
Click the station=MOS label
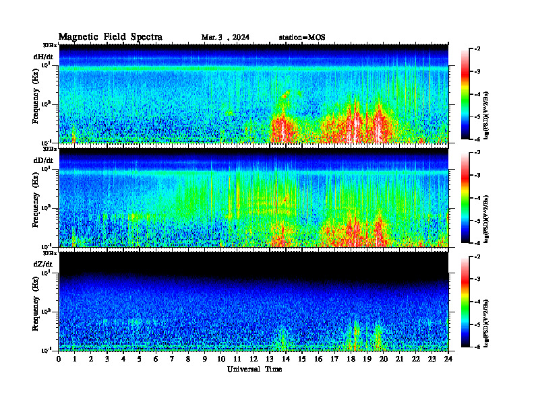click(x=302, y=37)
